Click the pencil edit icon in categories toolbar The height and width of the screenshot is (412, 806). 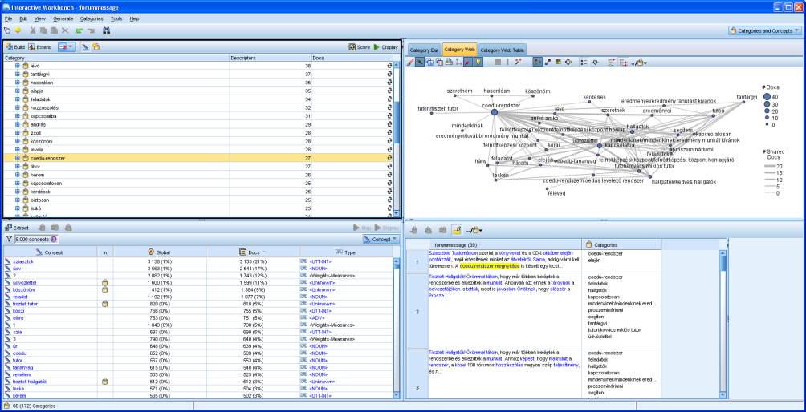[85, 46]
